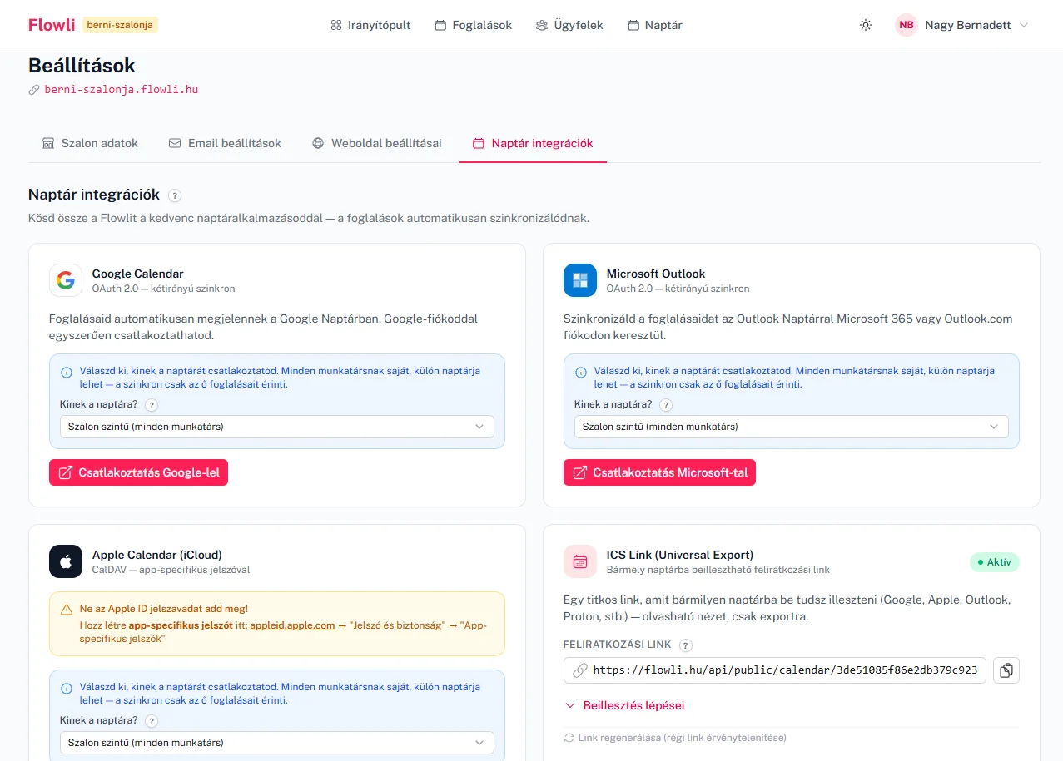This screenshot has height=761, width=1063.
Task: Click the help icon in Google card
Action: point(152,405)
